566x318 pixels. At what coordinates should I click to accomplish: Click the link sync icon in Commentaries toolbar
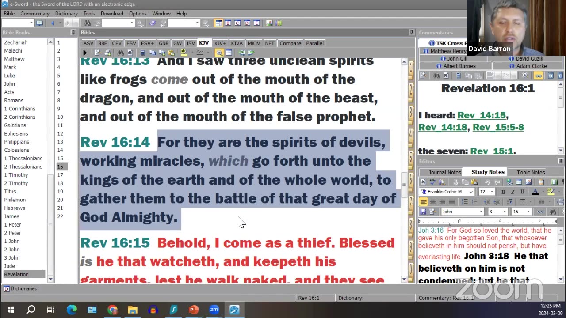(x=538, y=76)
